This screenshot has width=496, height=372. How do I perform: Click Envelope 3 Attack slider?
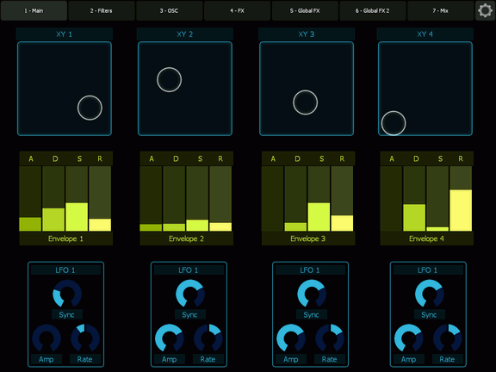[x=272, y=199]
